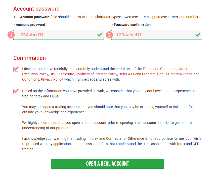The height and width of the screenshot is (175, 214).
Task: Click the Password confirmation field label
Action: (x=132, y=25)
